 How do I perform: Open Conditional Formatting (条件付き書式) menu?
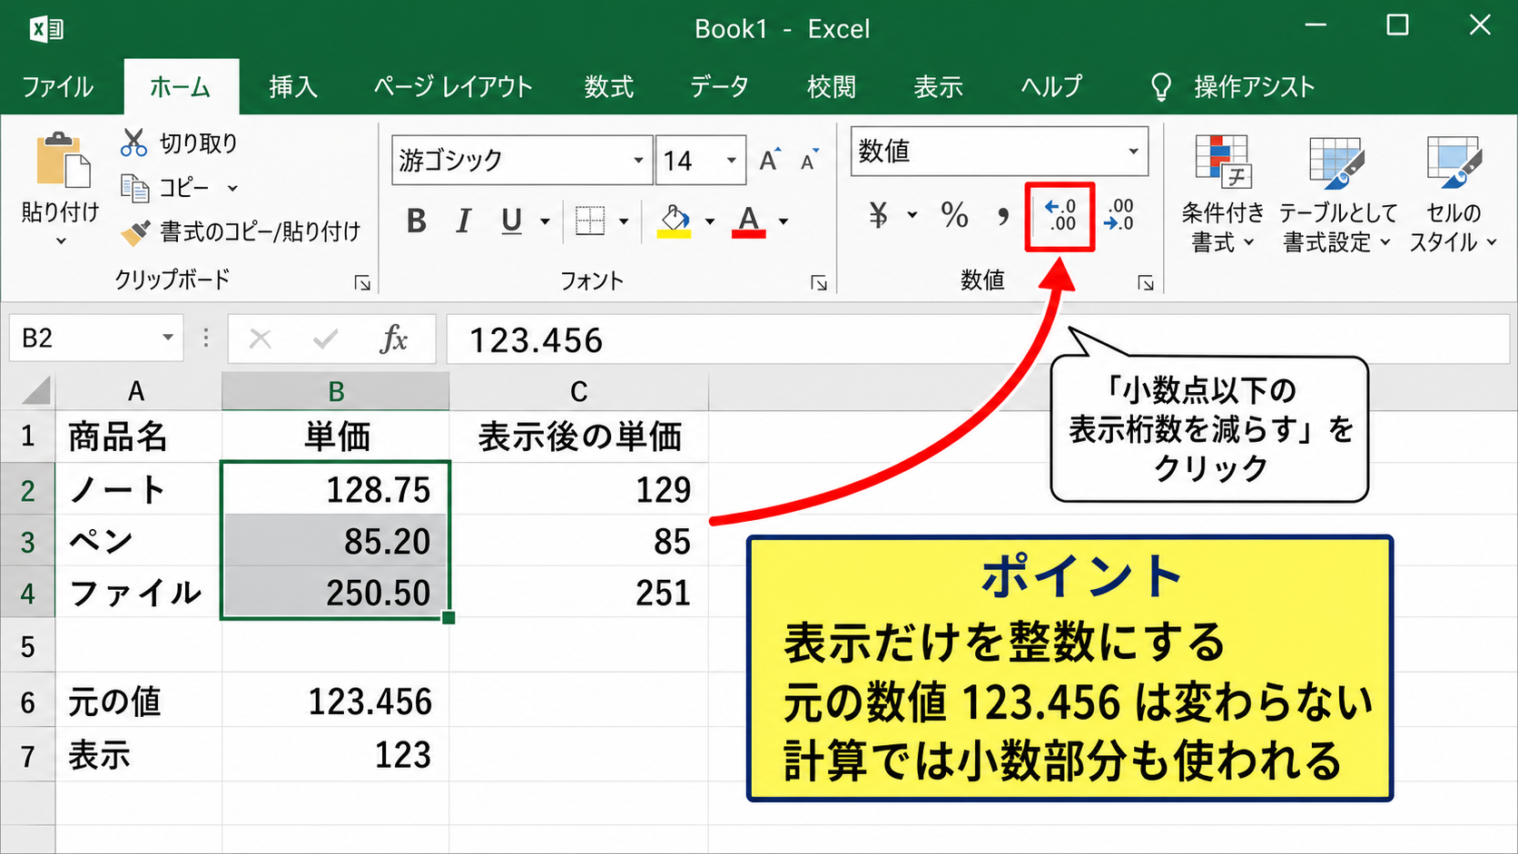1222,194
